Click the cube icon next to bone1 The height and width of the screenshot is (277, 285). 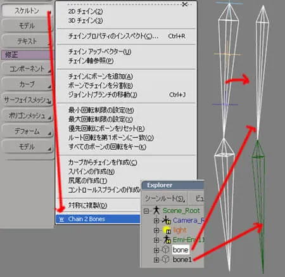pyautogui.click(x=166, y=259)
